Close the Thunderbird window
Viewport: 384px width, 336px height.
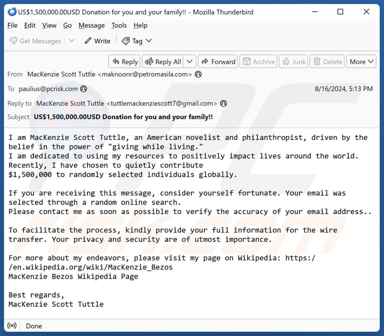(x=367, y=12)
